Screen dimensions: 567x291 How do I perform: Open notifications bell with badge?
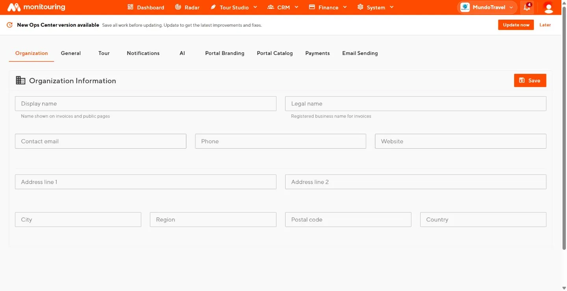[x=527, y=7]
